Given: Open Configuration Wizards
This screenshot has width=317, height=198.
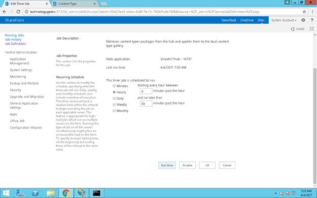Looking at the screenshot, I should 26,127.
